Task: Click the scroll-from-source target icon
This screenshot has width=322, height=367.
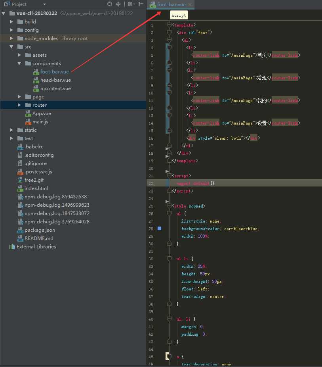Action: point(109,4)
